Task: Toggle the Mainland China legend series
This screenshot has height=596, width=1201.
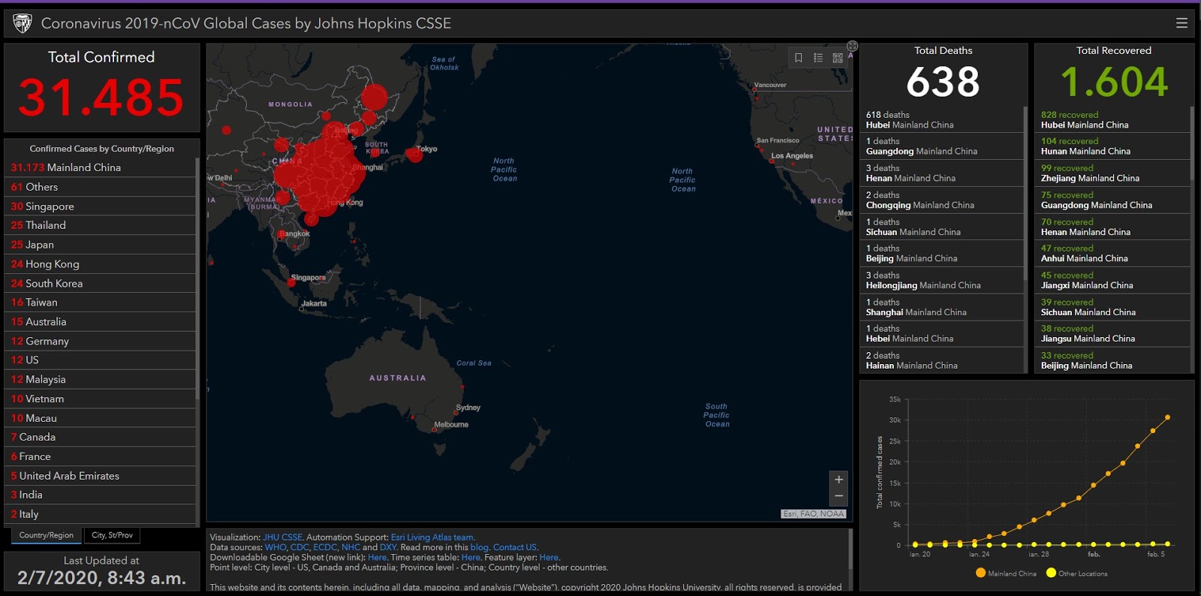Action: (1006, 573)
